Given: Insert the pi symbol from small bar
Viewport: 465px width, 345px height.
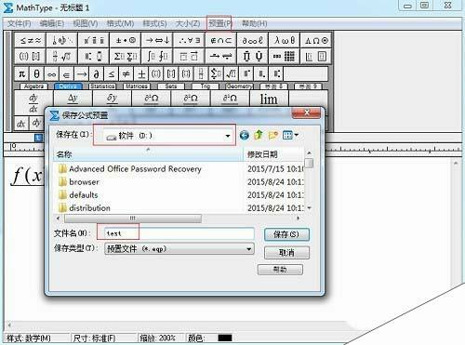Looking at the screenshot, I should tap(21, 73).
